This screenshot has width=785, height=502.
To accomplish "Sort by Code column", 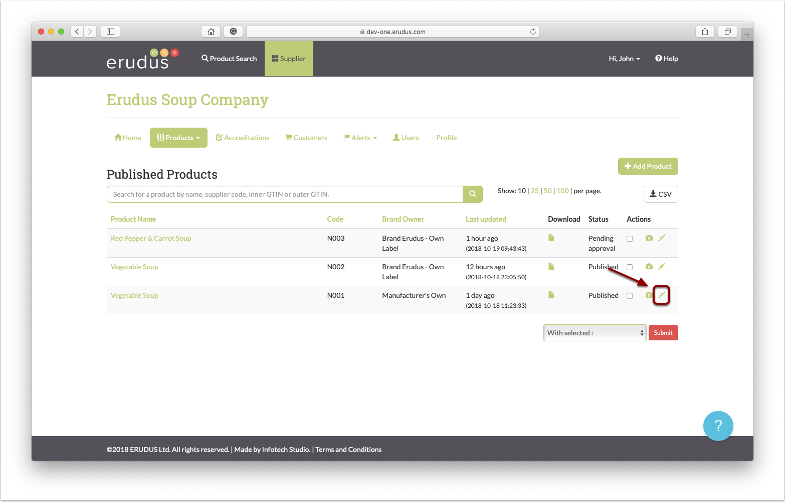I will tap(335, 219).
